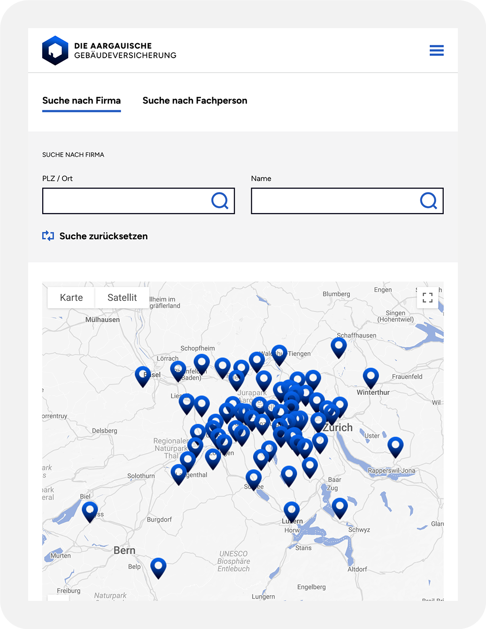Screen dimensions: 486x629
Task: Switch map to Karte view
Action: pos(71,298)
